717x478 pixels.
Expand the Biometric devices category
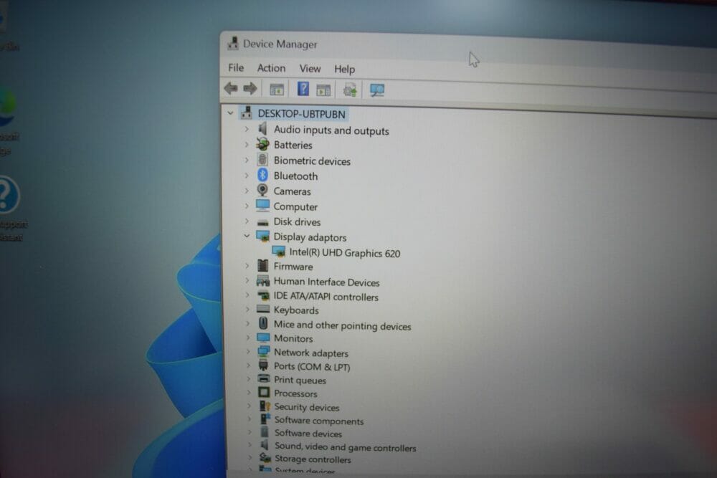[247, 160]
